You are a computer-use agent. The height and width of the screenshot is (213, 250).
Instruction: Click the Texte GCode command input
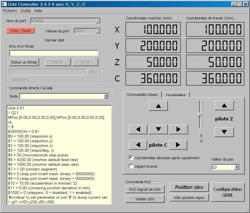[62, 96]
